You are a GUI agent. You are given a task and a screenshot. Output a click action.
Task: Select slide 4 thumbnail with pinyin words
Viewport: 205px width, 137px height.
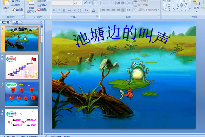pyautogui.click(x=22, y=122)
